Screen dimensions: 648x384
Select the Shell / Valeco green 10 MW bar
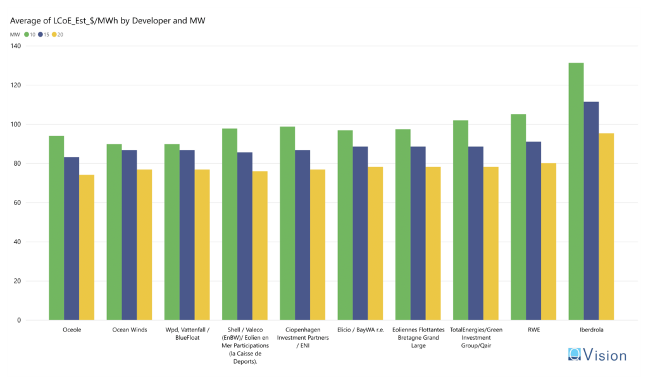(x=230, y=225)
